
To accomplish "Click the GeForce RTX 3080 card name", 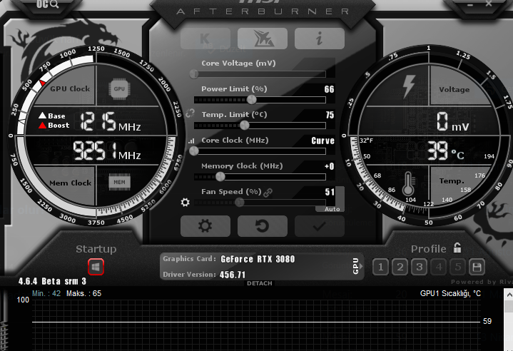I will point(258,259).
